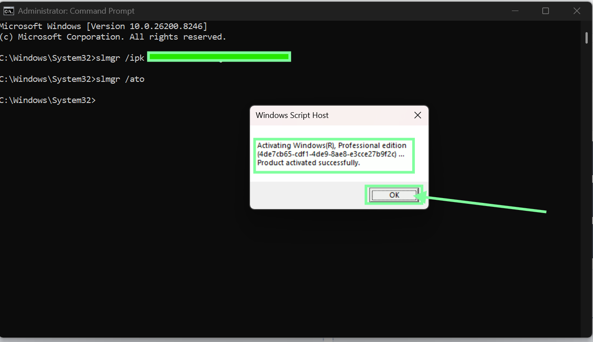Click the Command Prompt title bar icon
The height and width of the screenshot is (342, 593).
coord(8,11)
